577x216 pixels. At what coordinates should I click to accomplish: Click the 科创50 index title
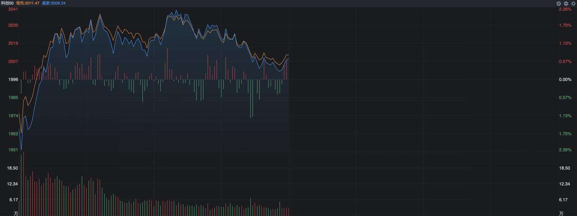coord(7,3)
